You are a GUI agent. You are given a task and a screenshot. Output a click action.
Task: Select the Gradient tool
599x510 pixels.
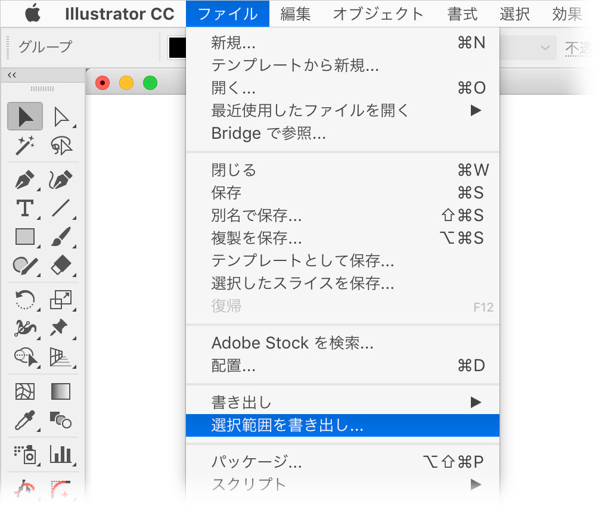coord(60,391)
